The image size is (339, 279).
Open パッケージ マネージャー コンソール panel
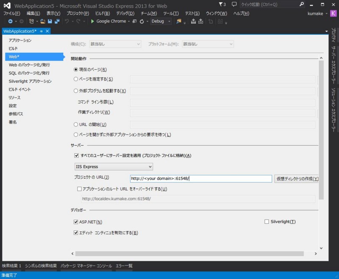point(86,266)
